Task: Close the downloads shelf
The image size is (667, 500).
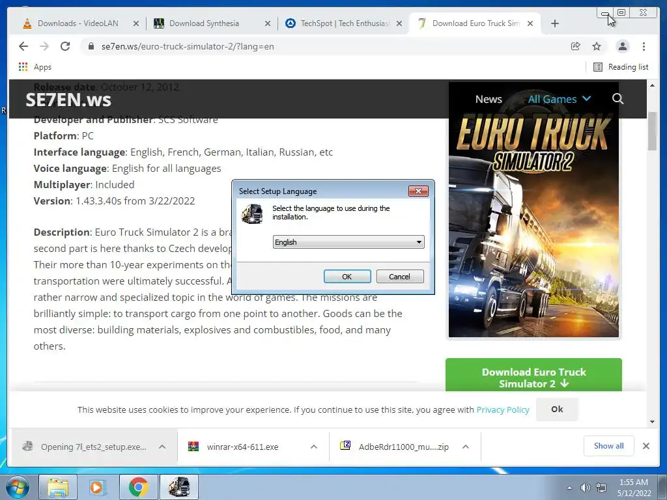Action: click(x=646, y=446)
